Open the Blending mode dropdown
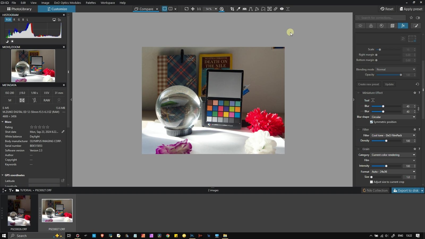The width and height of the screenshot is (425, 239). pyautogui.click(x=396, y=69)
